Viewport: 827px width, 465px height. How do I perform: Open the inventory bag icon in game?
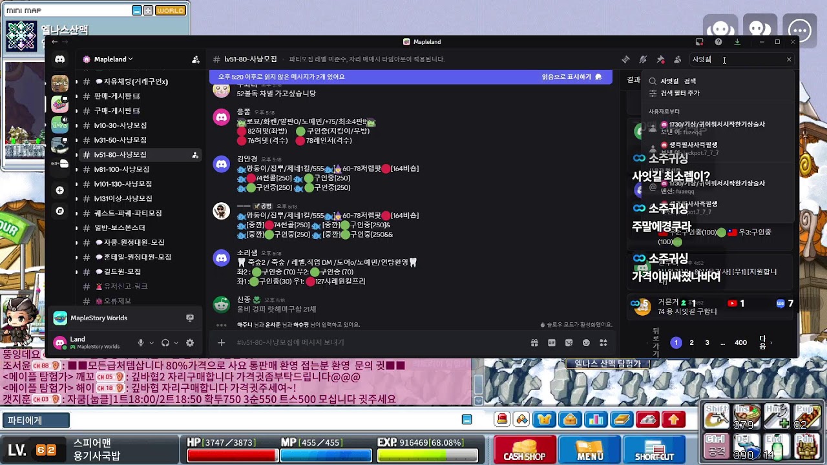coord(570,420)
